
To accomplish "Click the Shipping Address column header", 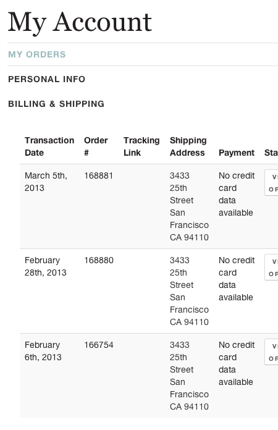I will point(188,146).
